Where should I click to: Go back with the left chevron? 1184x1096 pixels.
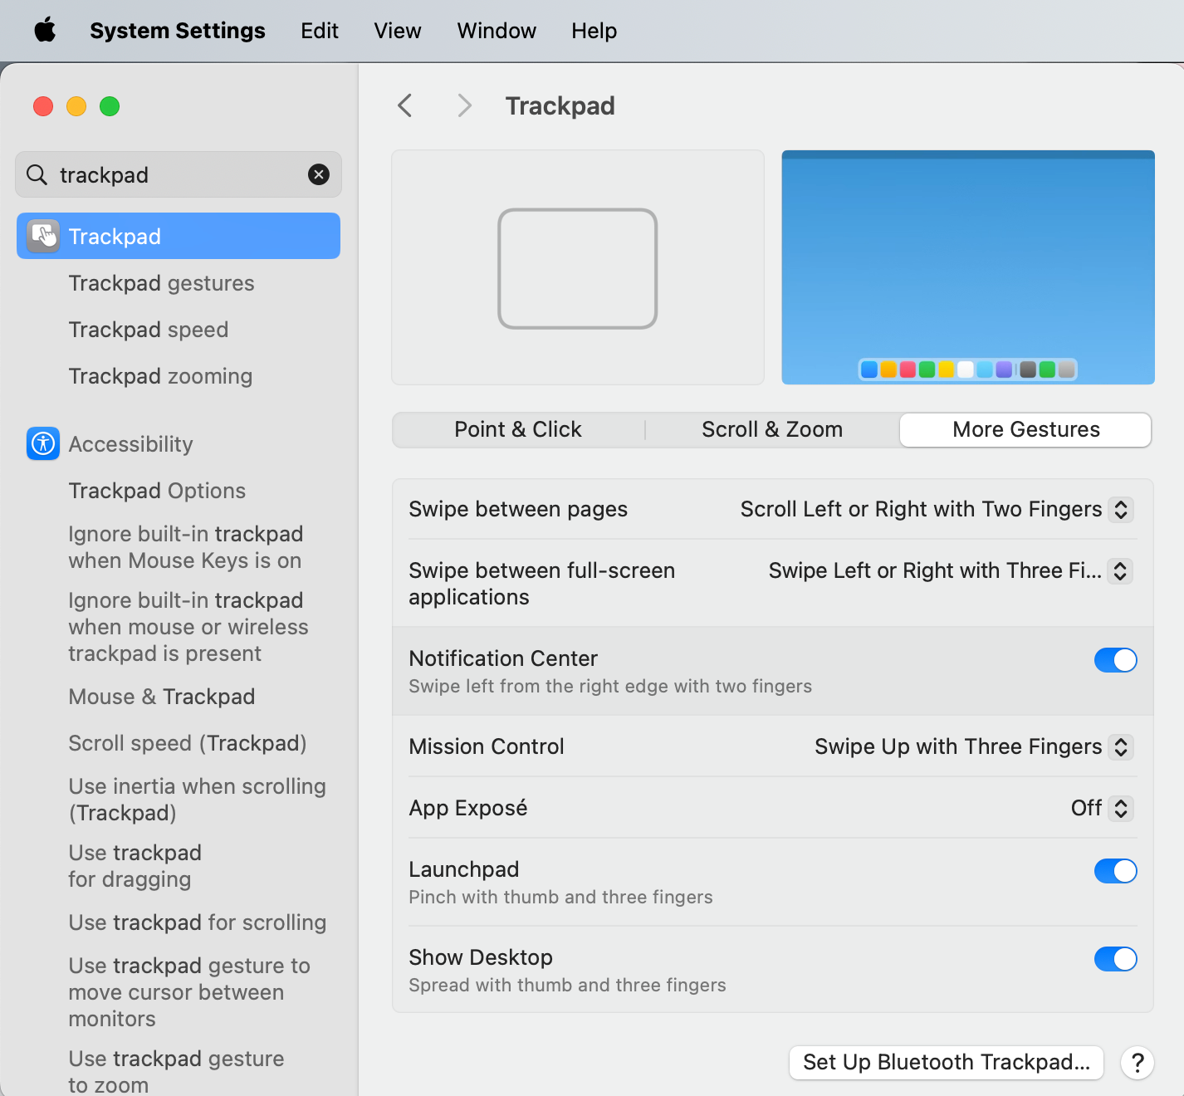pos(405,105)
